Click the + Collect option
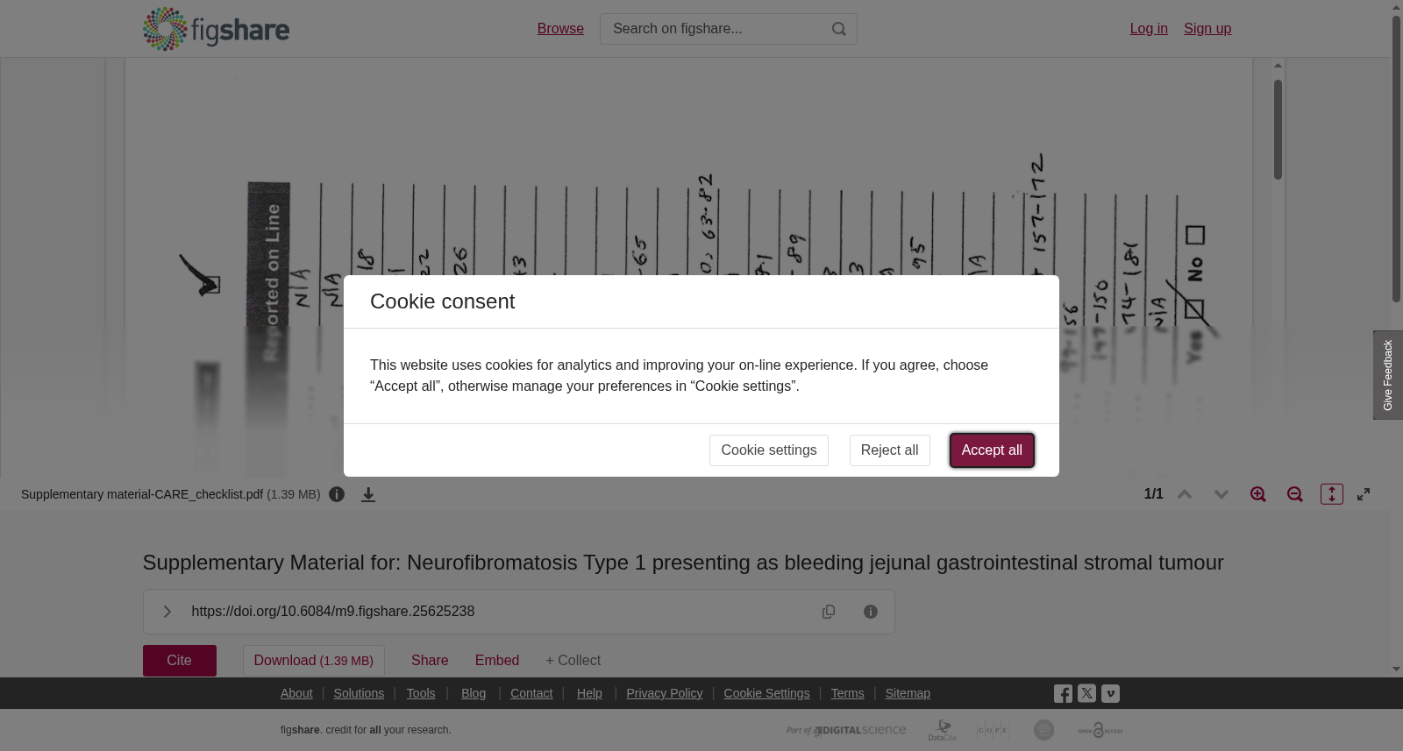 [573, 661]
